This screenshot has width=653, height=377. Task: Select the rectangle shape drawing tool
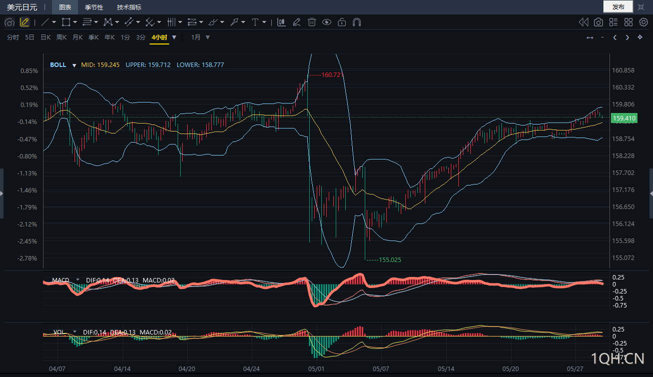(x=66, y=22)
